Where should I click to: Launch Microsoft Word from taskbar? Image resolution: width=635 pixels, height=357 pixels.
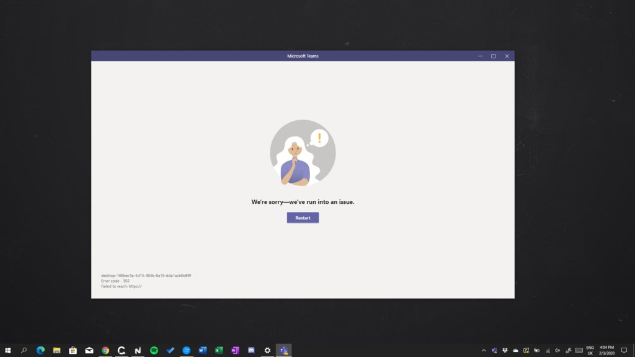(x=203, y=350)
